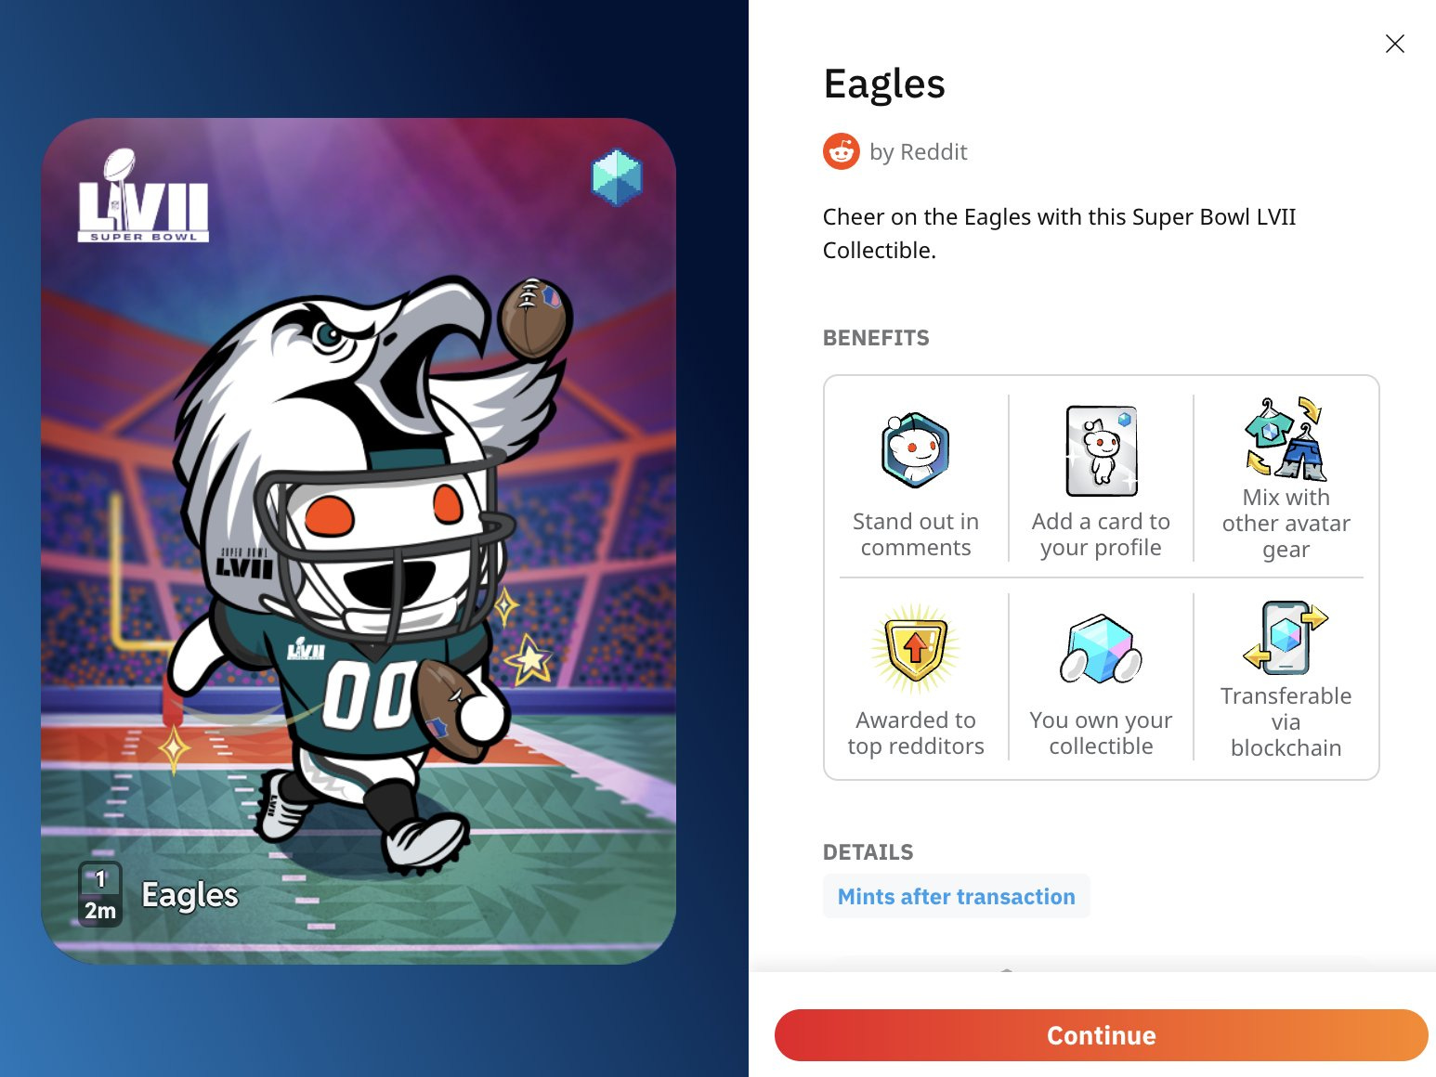Click the Eagles name on card bottom

[189, 895]
